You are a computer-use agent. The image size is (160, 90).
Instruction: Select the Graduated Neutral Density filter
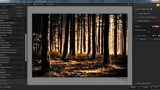(x=12, y=50)
